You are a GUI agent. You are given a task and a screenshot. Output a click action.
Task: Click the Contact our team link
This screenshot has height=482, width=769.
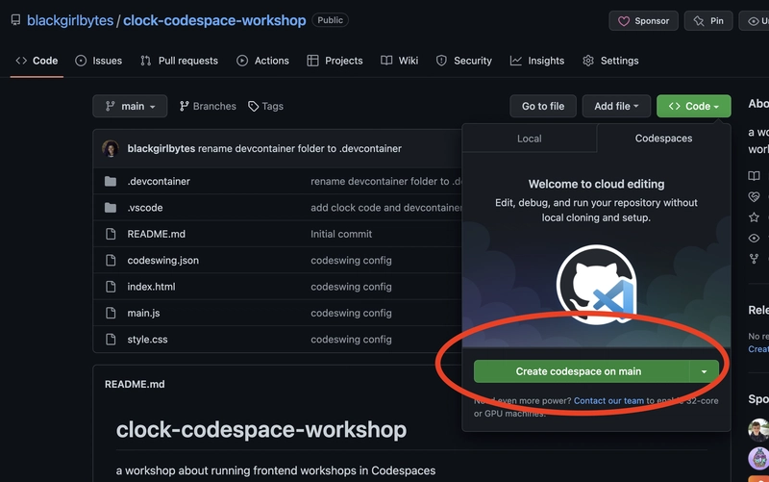click(x=608, y=400)
